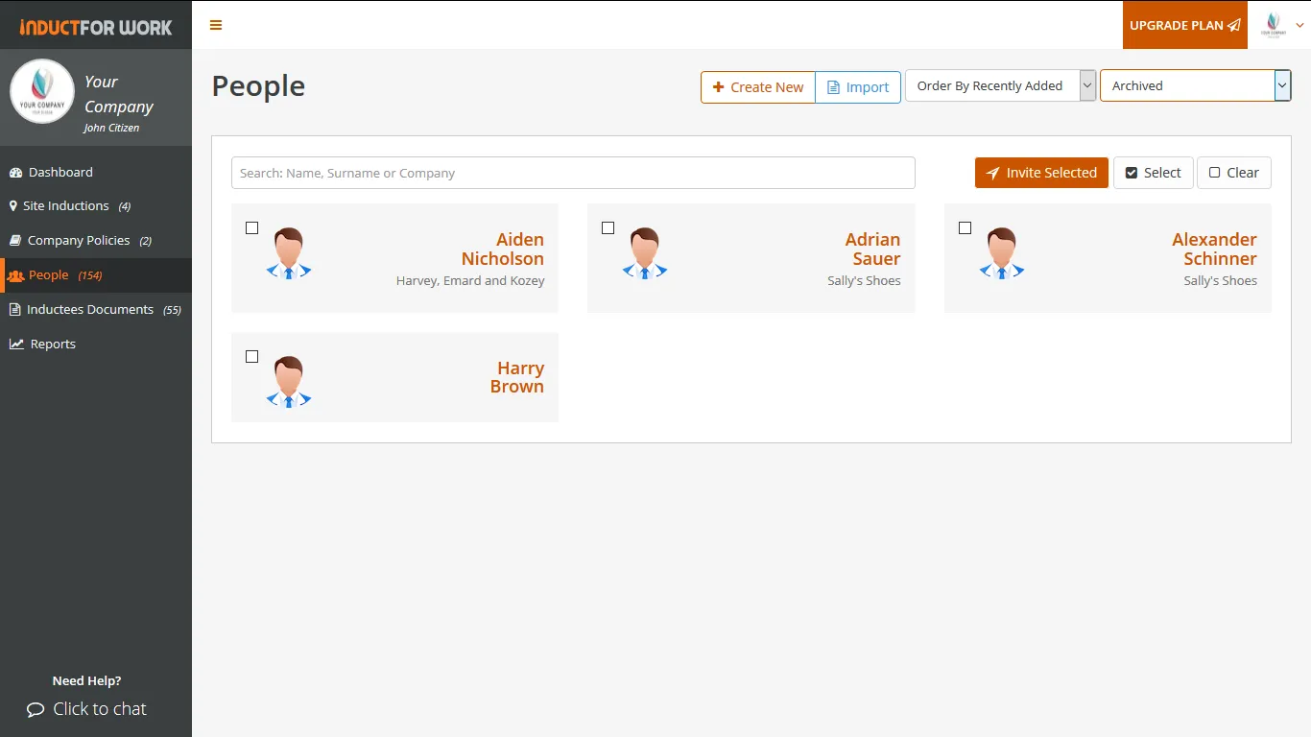
Task: Click the Click to chat link
Action: [86, 709]
